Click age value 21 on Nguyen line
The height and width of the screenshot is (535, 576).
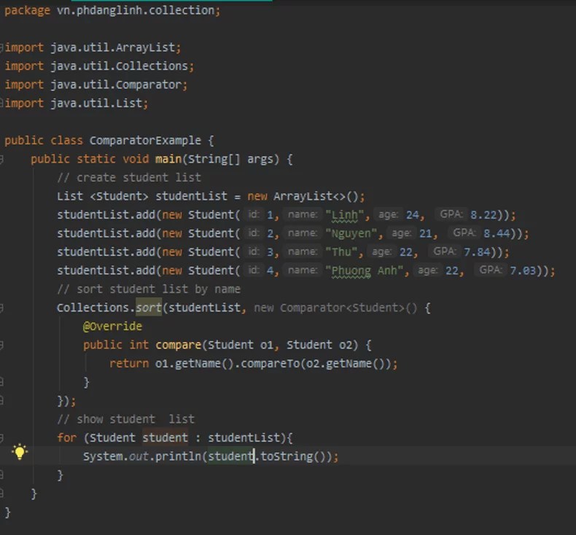point(426,233)
